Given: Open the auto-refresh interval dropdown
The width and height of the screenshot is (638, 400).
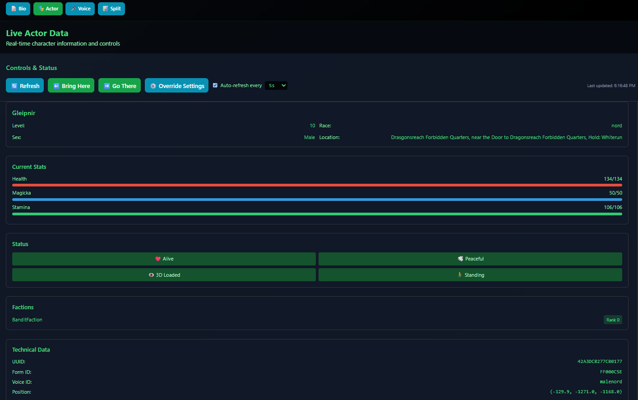Looking at the screenshot, I should tap(276, 85).
